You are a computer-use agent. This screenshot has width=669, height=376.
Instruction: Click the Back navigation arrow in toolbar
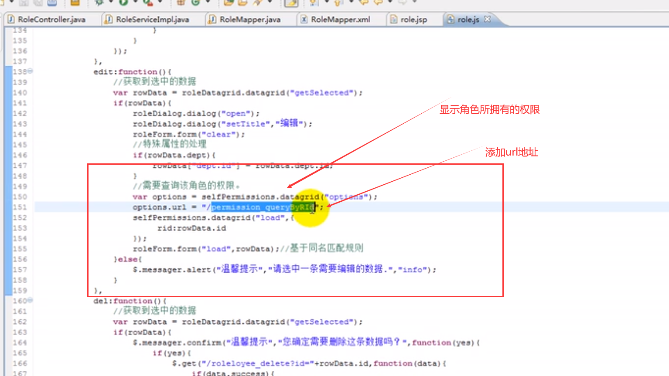tap(378, 3)
